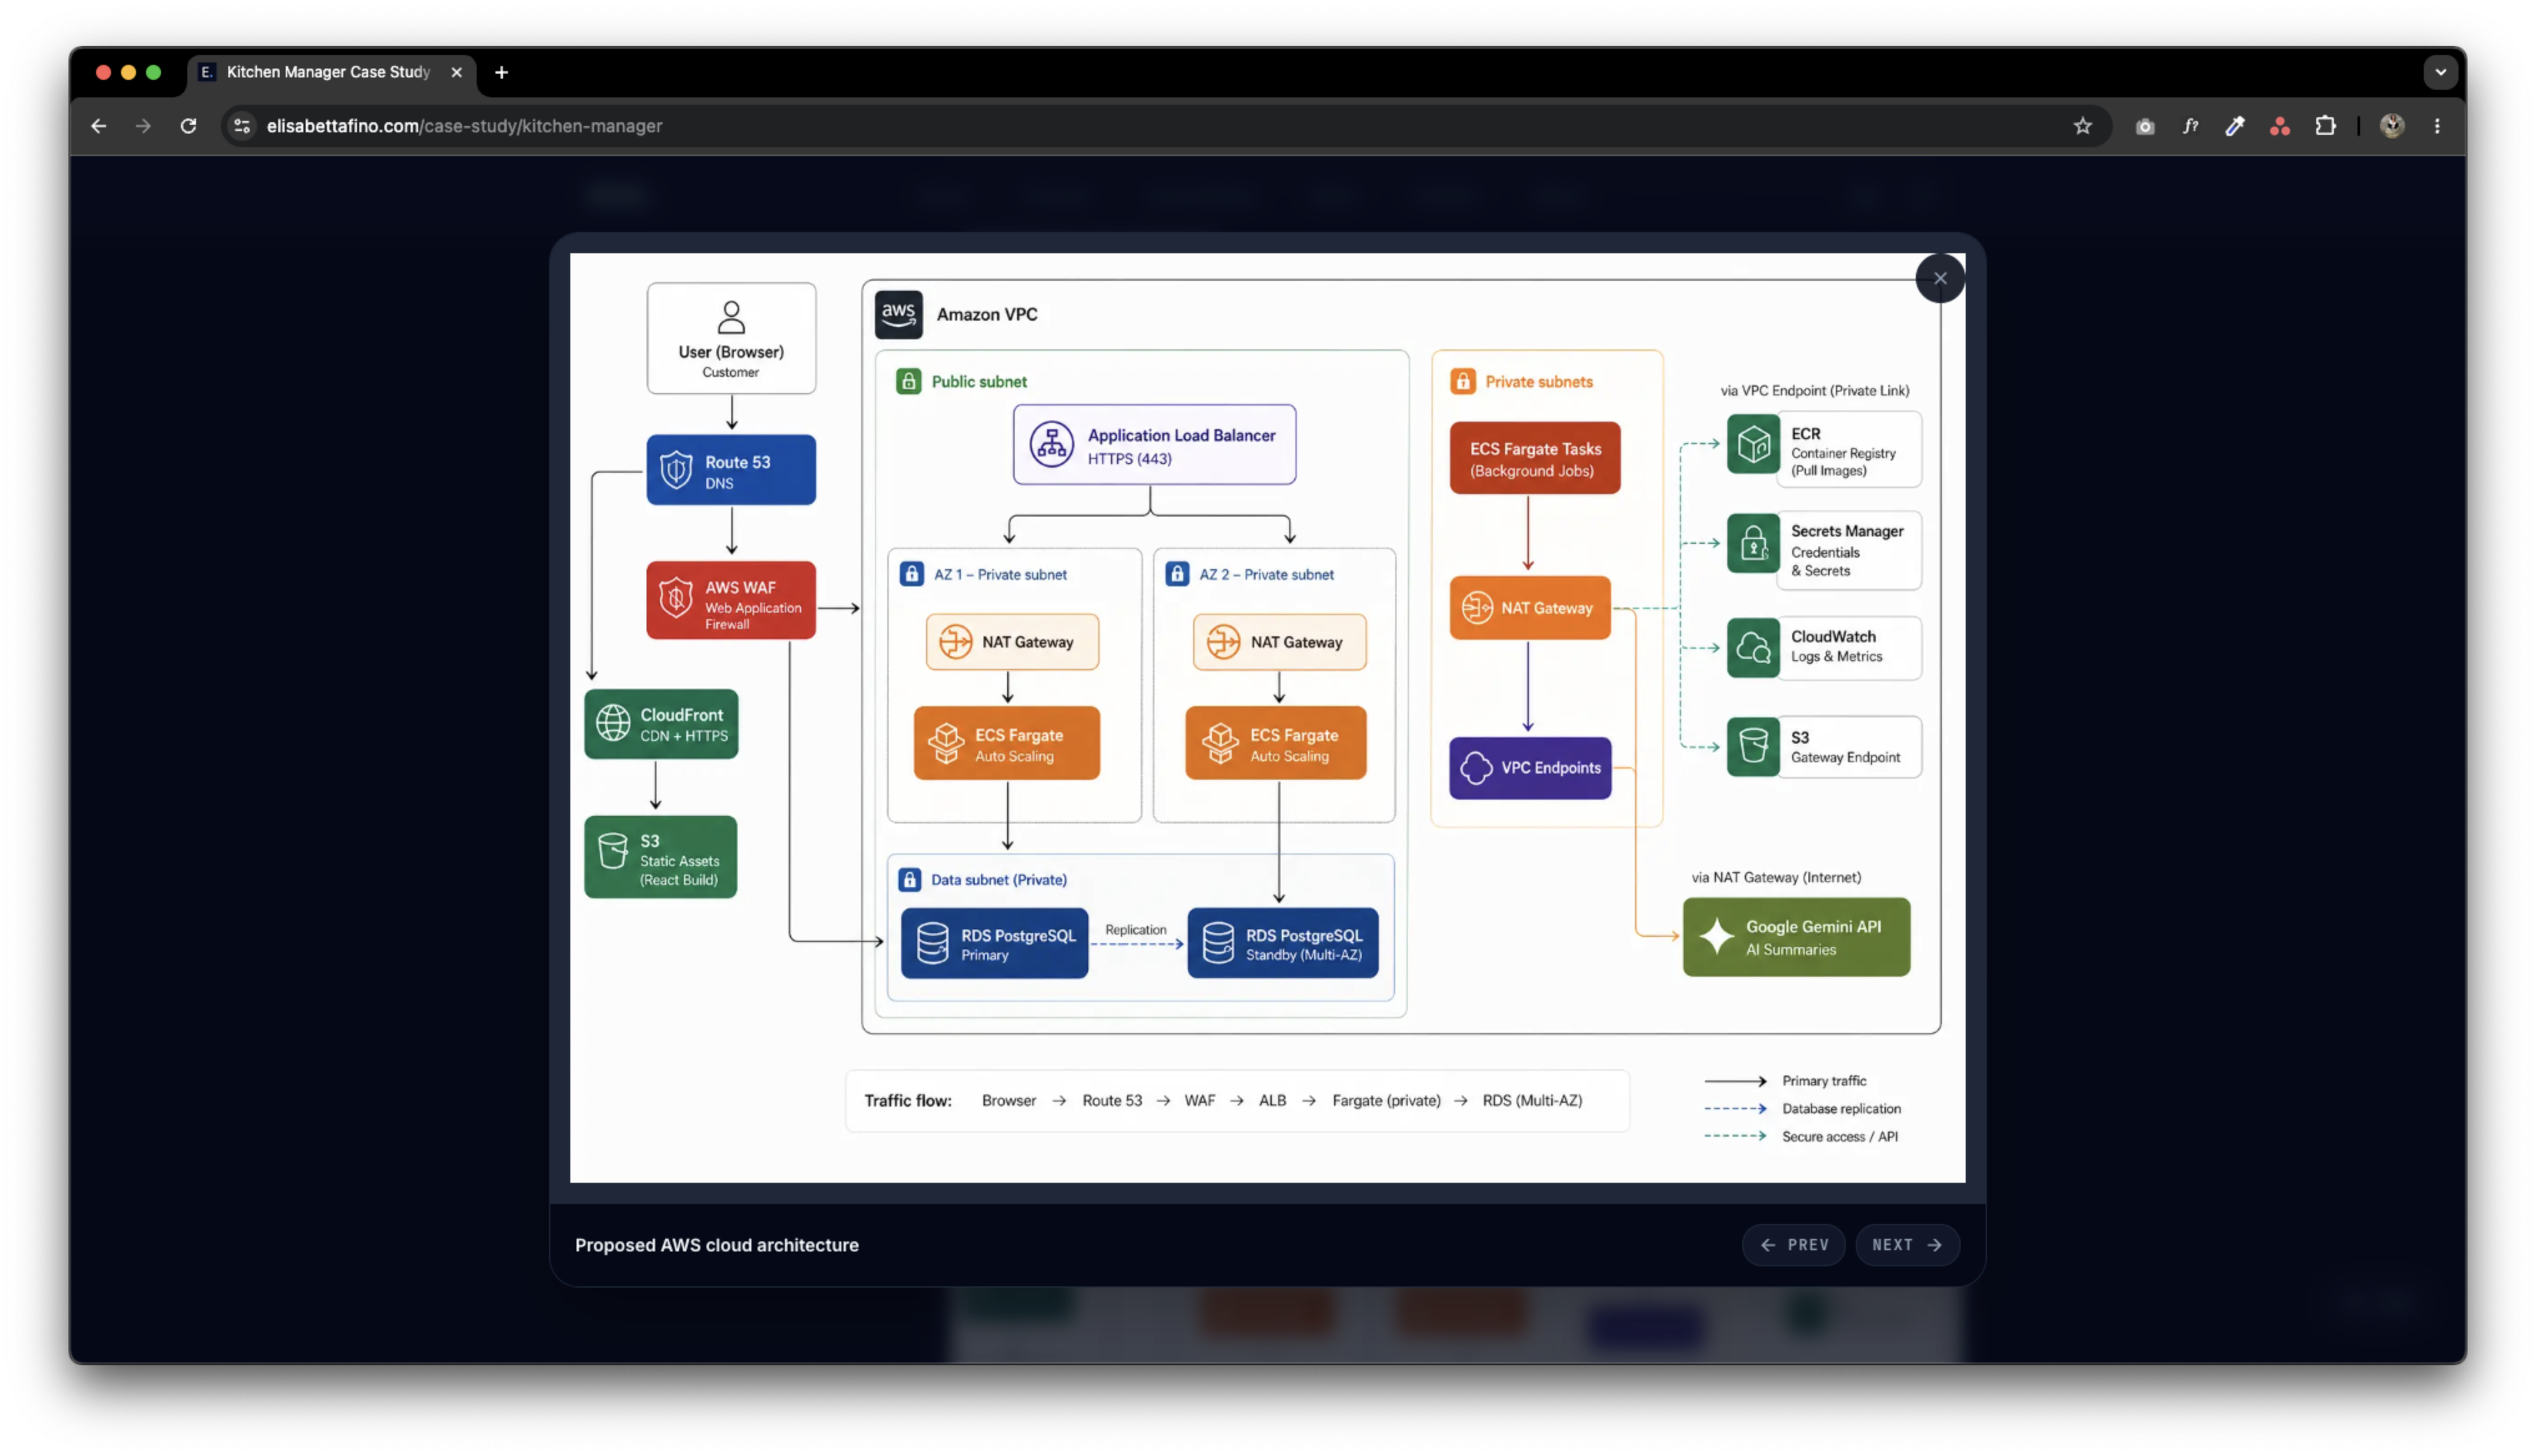
Task: Click the AZ 2 ECS Fargate icon
Action: 1219,743
